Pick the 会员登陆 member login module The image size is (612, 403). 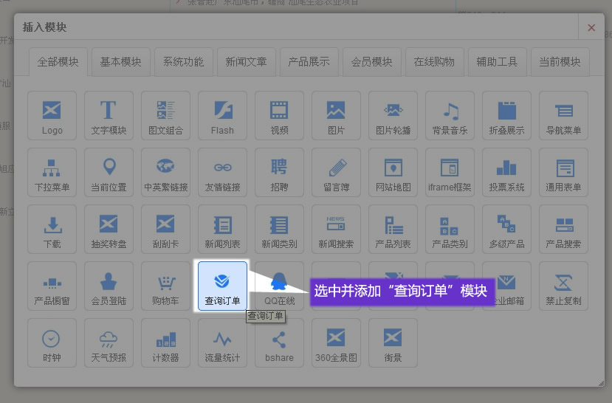[x=109, y=285]
